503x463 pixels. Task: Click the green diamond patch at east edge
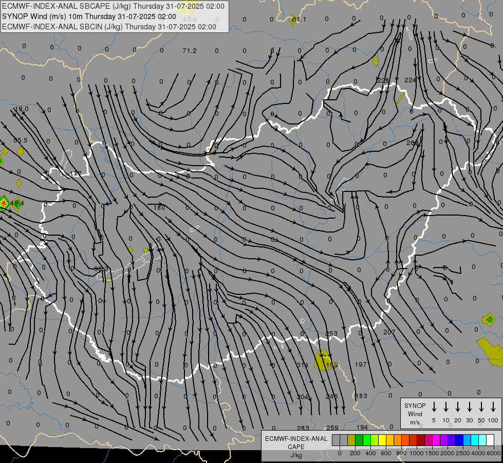489,319
